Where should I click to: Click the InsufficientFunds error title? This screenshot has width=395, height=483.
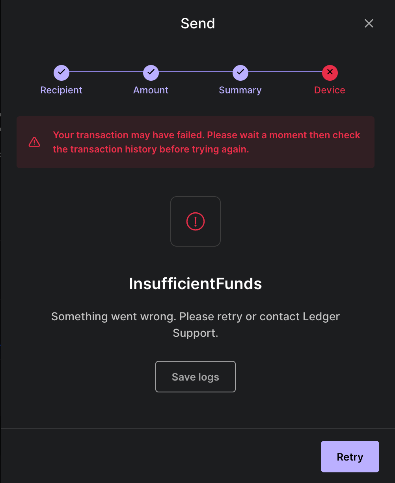coord(195,284)
